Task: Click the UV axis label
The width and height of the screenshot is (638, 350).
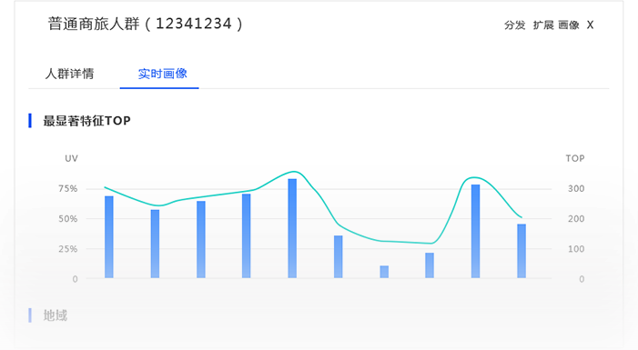Action: pos(71,158)
